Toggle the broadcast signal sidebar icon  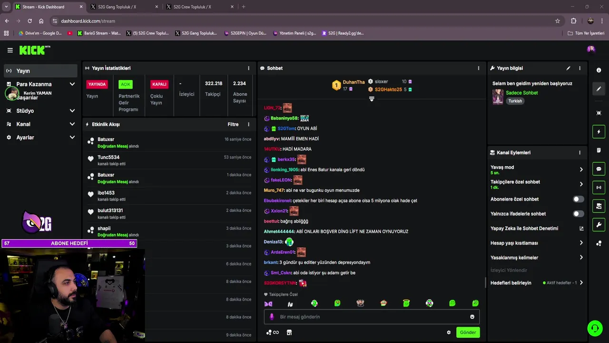tap(599, 187)
